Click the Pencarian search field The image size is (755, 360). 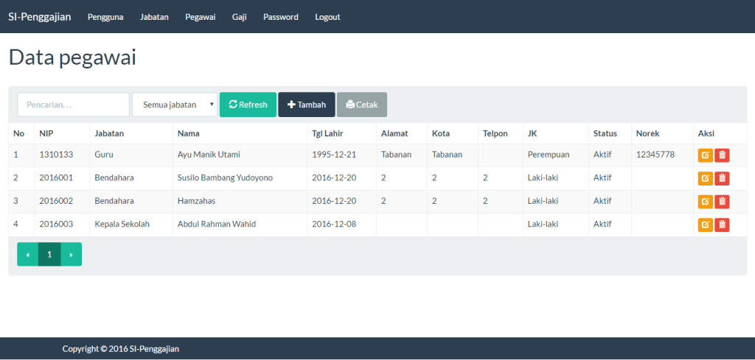point(74,105)
